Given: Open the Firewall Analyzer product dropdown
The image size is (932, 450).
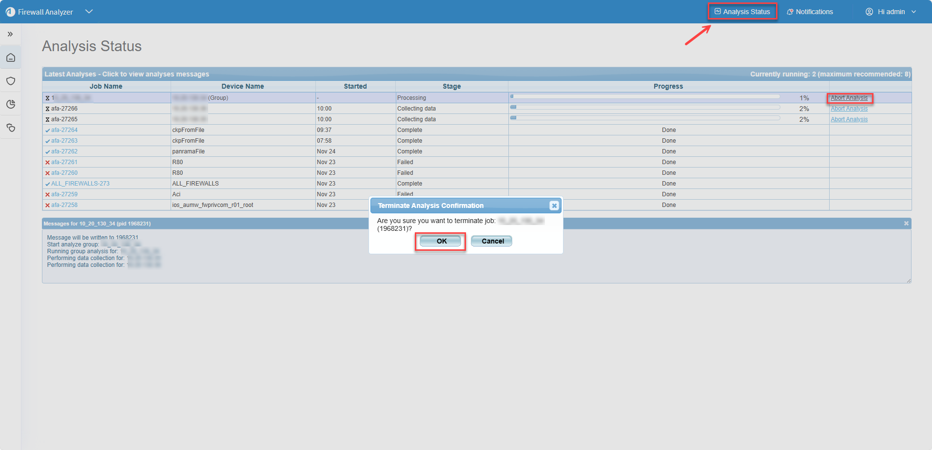Looking at the screenshot, I should [89, 12].
